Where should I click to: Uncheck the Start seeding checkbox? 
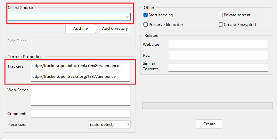(x=146, y=15)
